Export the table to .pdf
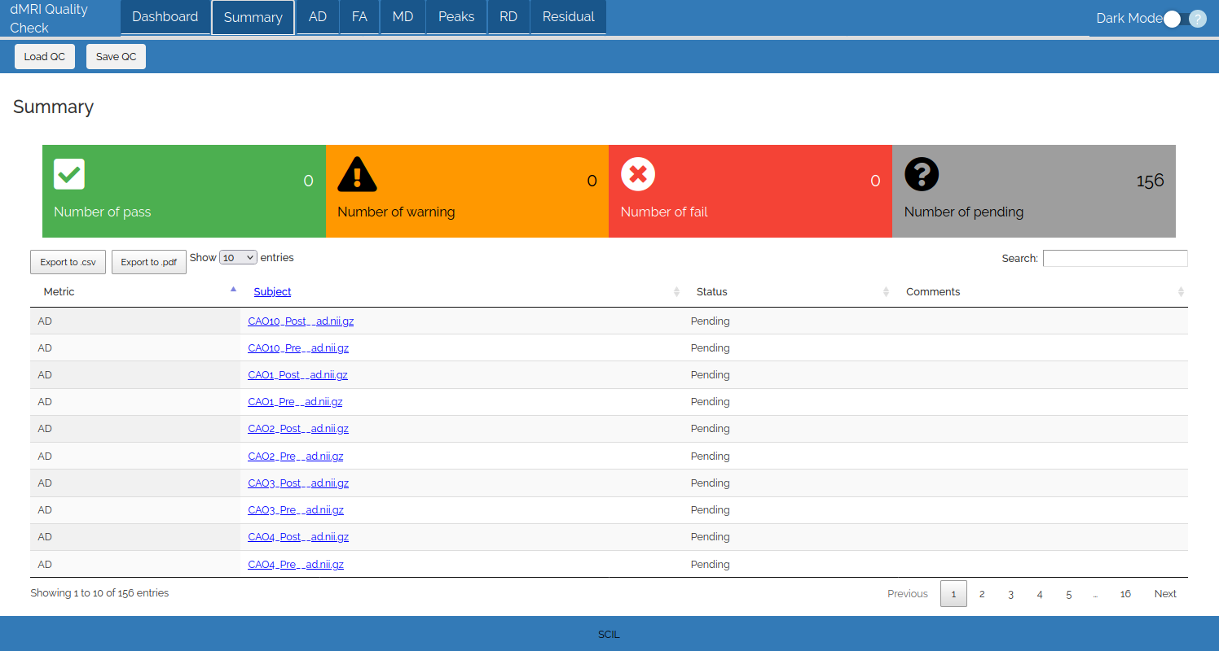The image size is (1219, 651). tap(148, 262)
